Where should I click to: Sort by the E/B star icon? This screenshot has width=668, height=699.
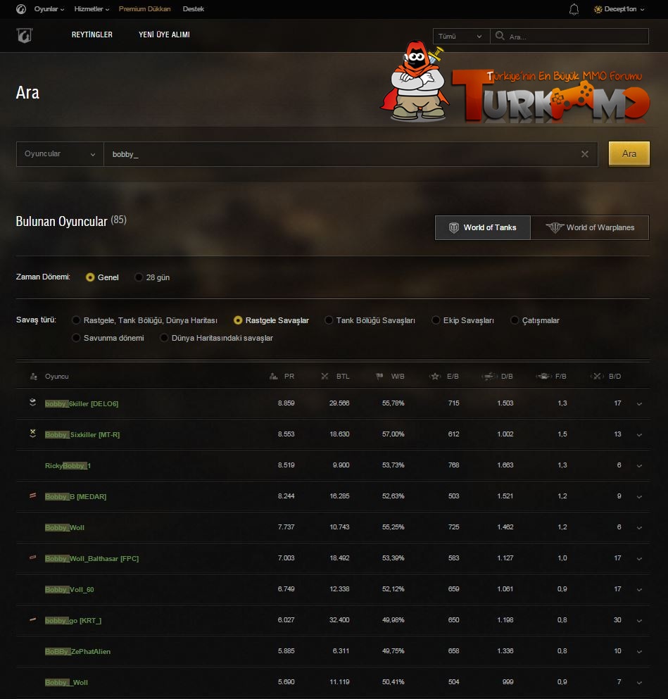point(434,377)
